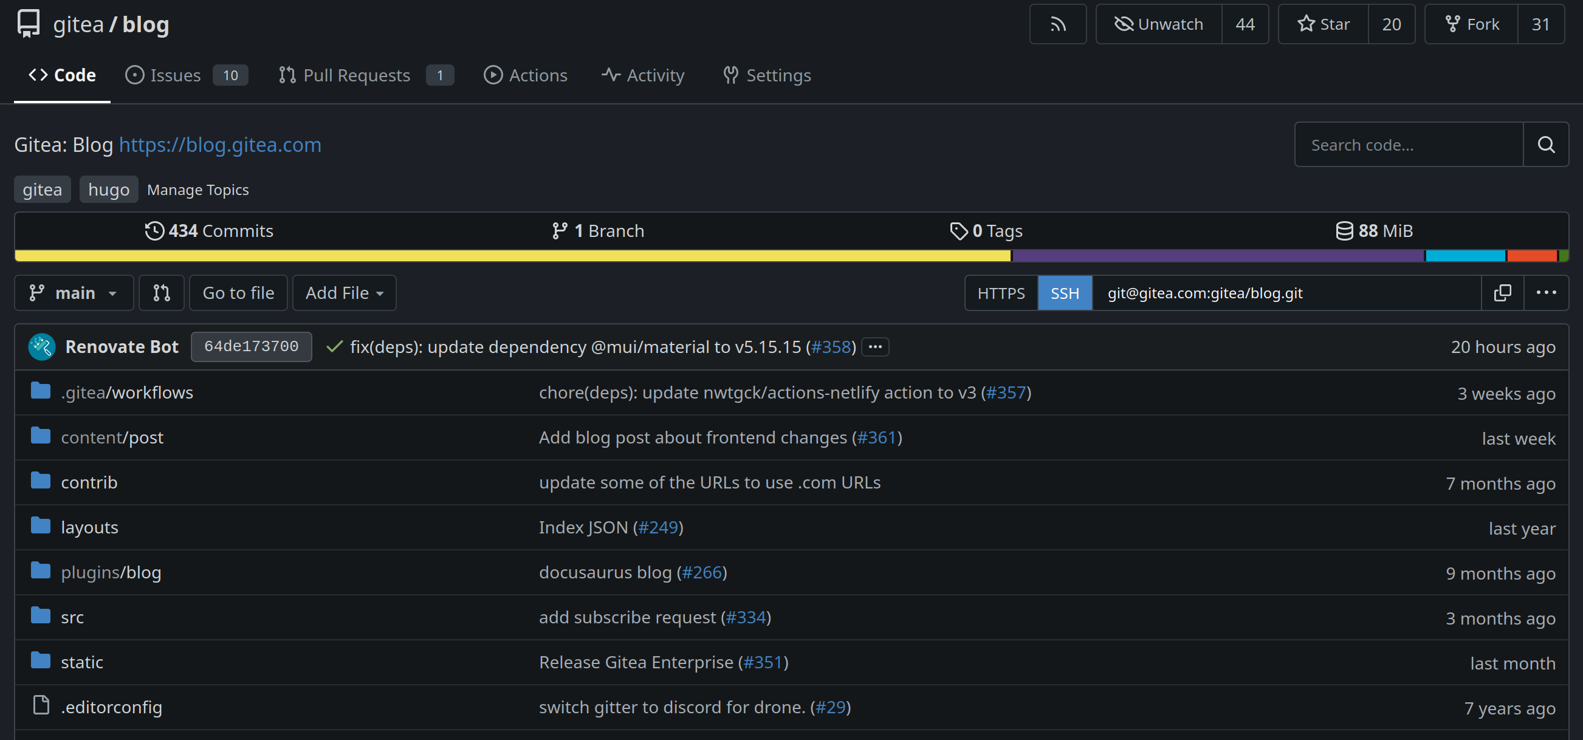Click the search magnifier icon button

1545,145
